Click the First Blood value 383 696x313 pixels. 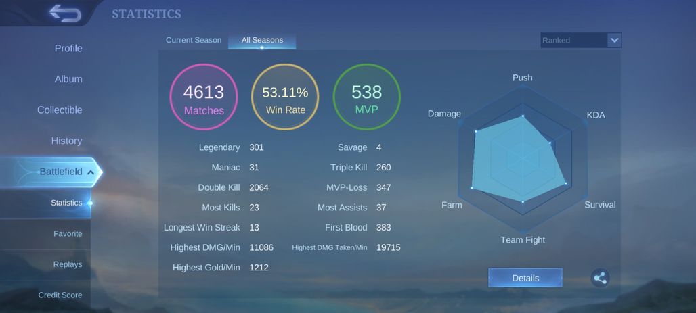[383, 227]
